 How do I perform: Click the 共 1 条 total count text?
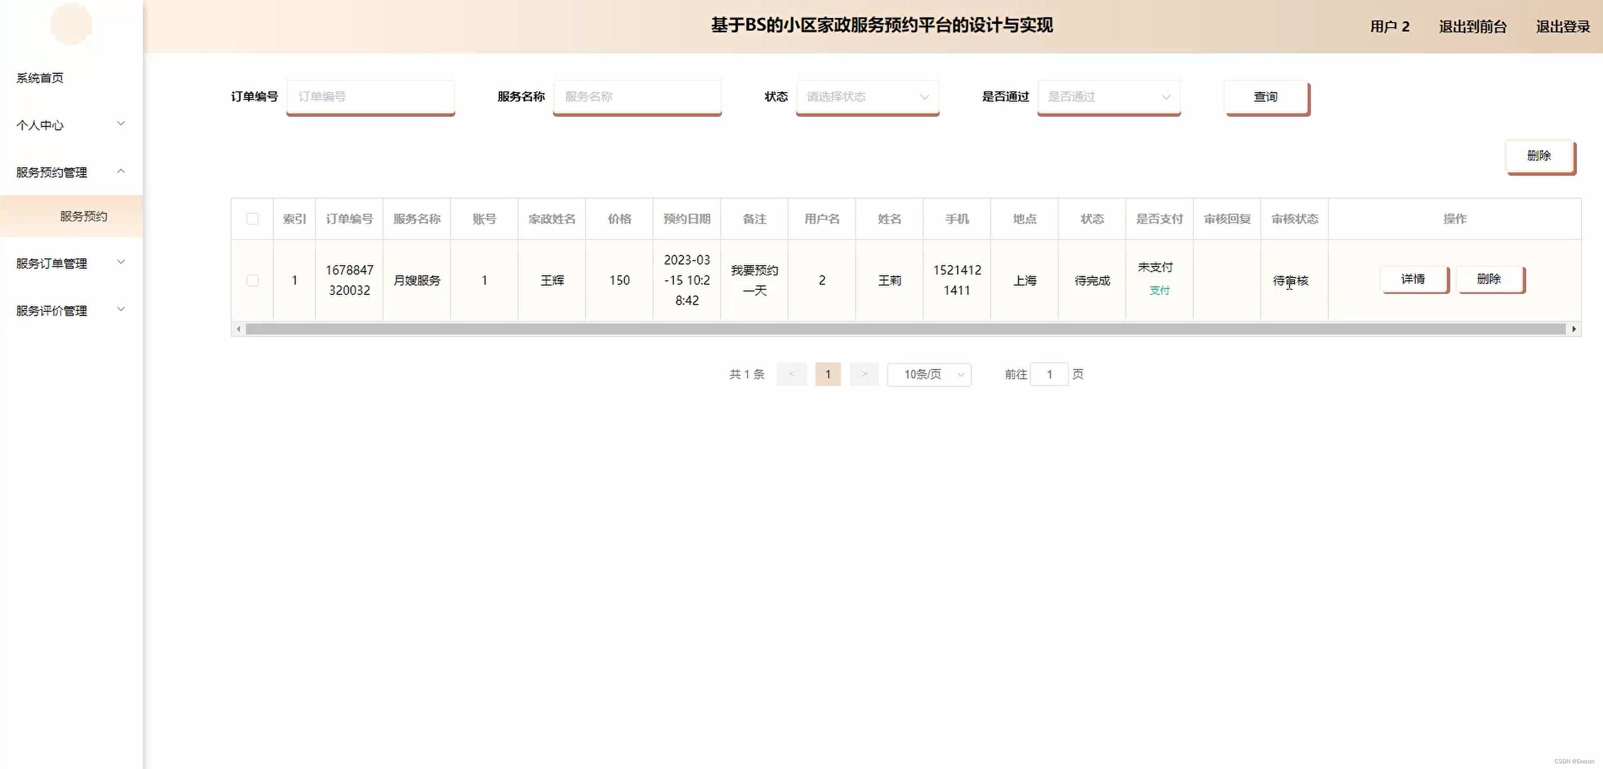747,374
